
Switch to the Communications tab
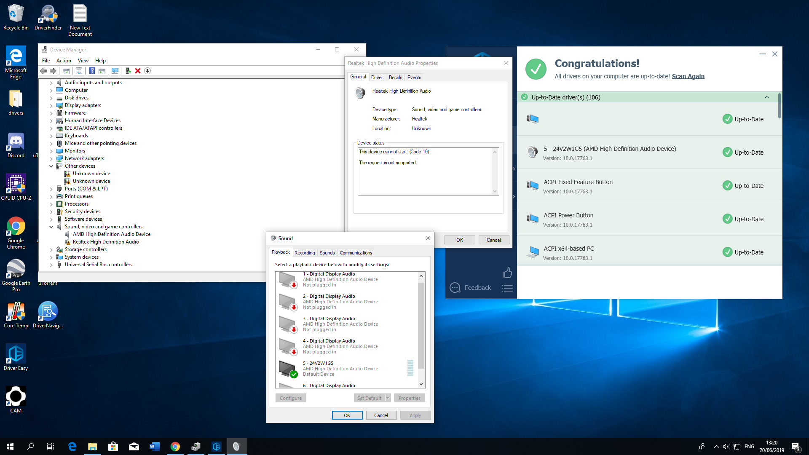click(356, 253)
